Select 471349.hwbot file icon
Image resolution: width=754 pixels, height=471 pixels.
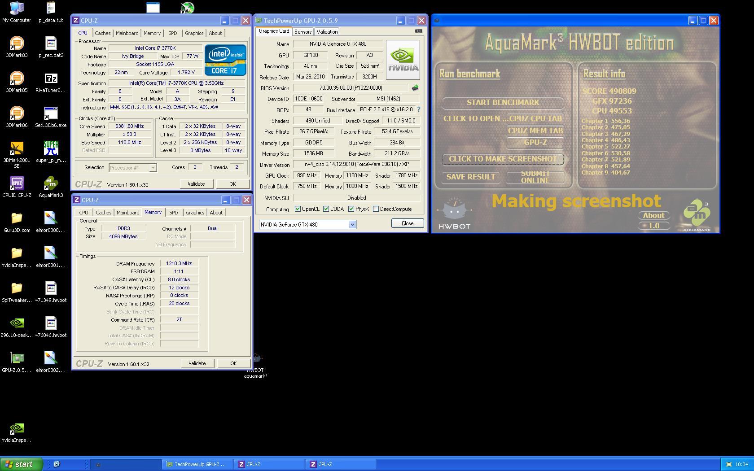pos(51,292)
